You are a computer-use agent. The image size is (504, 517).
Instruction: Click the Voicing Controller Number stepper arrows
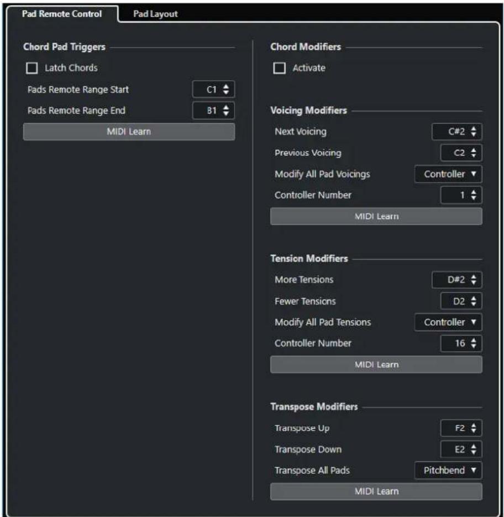click(474, 195)
